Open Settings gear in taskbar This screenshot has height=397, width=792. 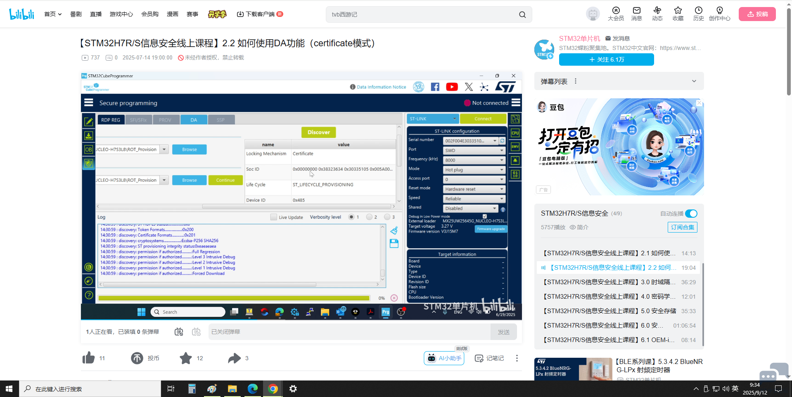(x=293, y=389)
